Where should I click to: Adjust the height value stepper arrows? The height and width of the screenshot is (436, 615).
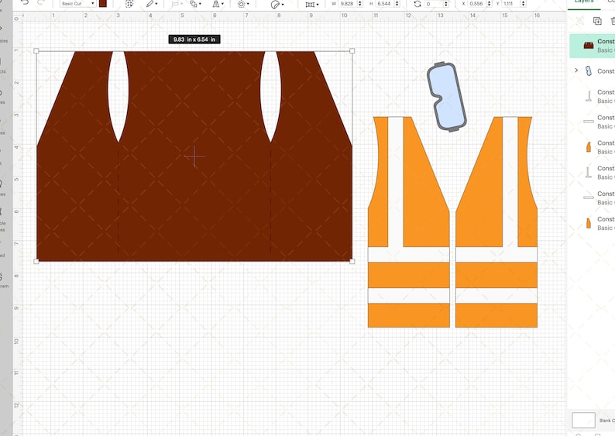397,4
